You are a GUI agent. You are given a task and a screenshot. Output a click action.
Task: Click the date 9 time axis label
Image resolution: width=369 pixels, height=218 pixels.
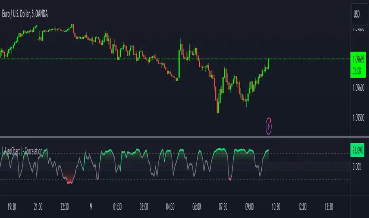coord(91,207)
